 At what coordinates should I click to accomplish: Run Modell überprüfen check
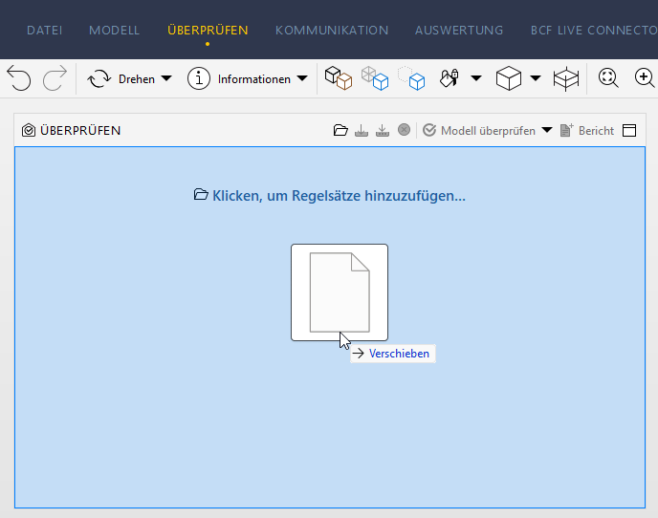(x=479, y=130)
